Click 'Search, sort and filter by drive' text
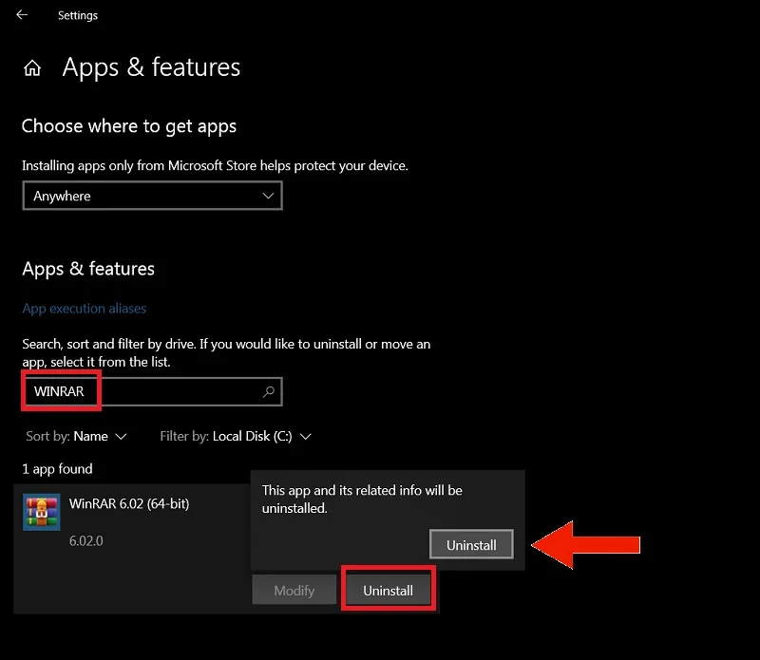This screenshot has width=760, height=660. (x=226, y=353)
